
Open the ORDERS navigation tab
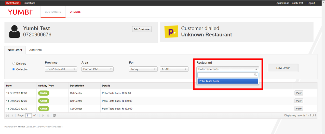click(75, 12)
